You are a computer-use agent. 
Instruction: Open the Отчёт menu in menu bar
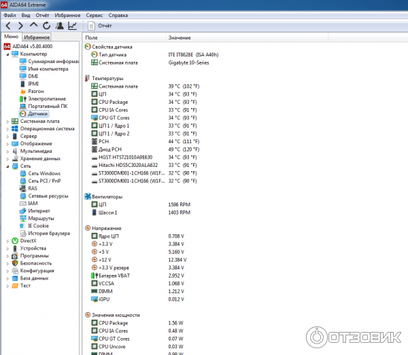42,16
